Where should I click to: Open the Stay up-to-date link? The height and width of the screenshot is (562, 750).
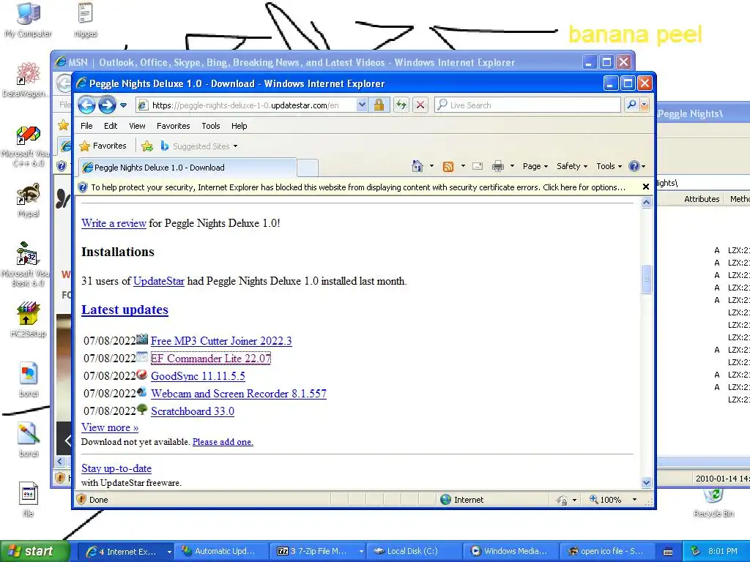pyautogui.click(x=116, y=468)
